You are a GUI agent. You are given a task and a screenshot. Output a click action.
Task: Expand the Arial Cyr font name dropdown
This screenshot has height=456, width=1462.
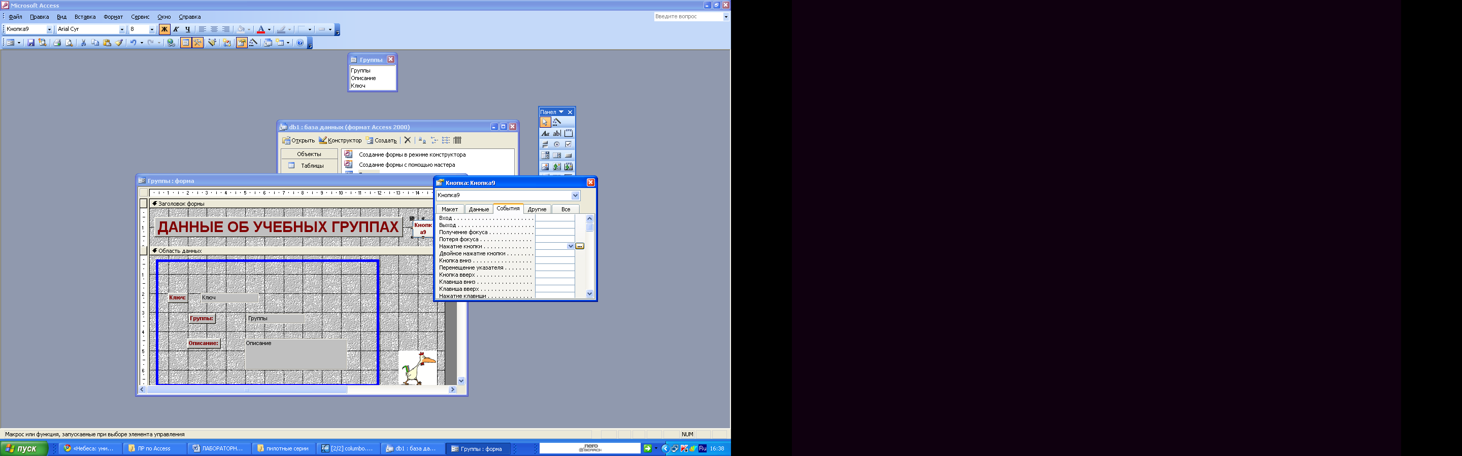coord(121,29)
